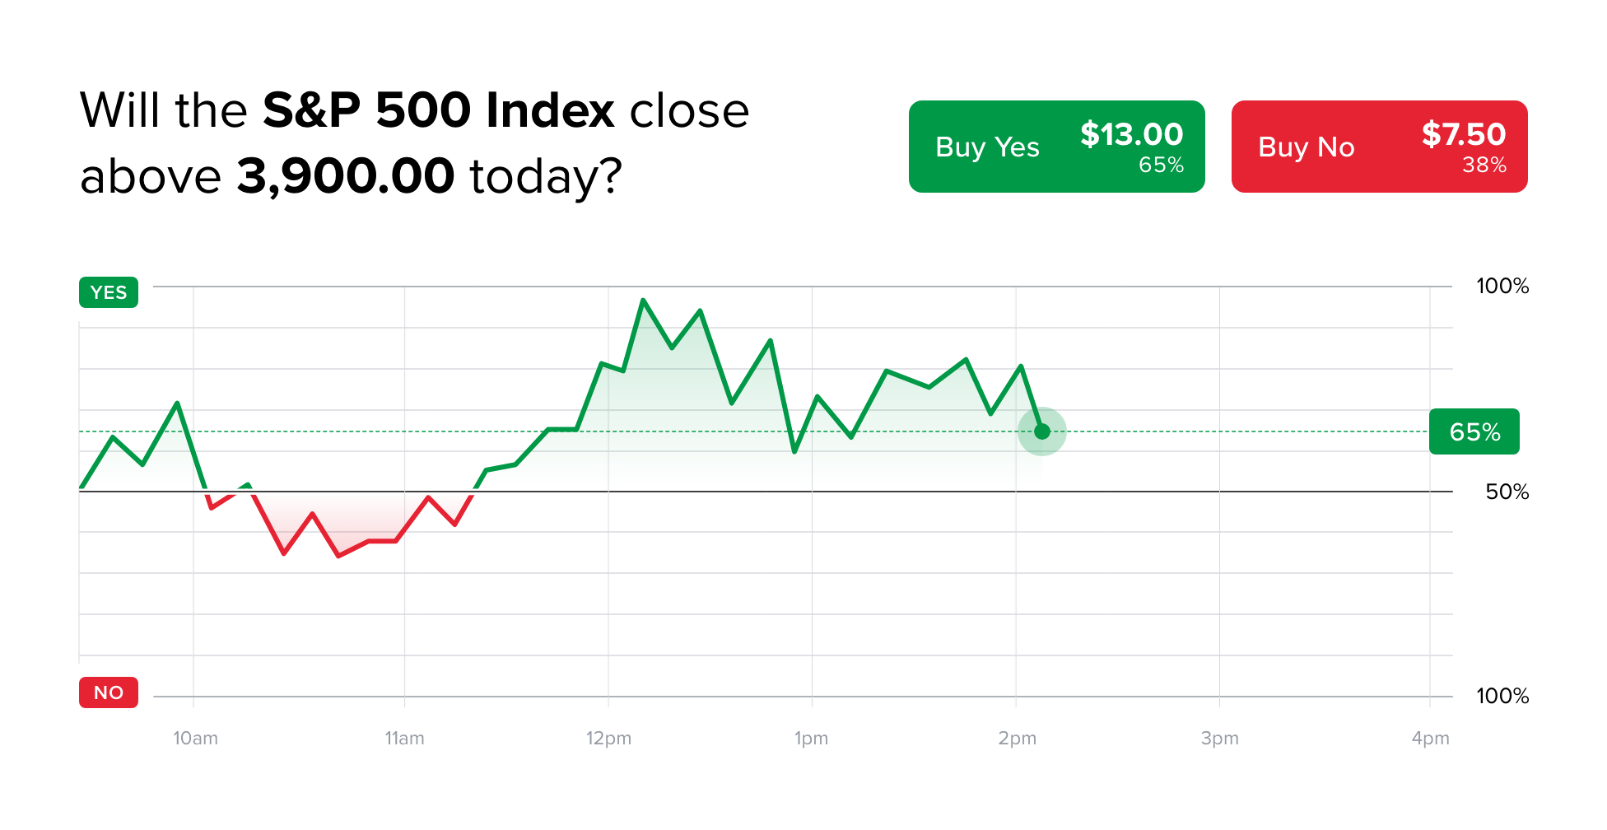Click the 1pm time axis label
The width and height of the screenshot is (1607, 830).
pyautogui.click(x=811, y=739)
